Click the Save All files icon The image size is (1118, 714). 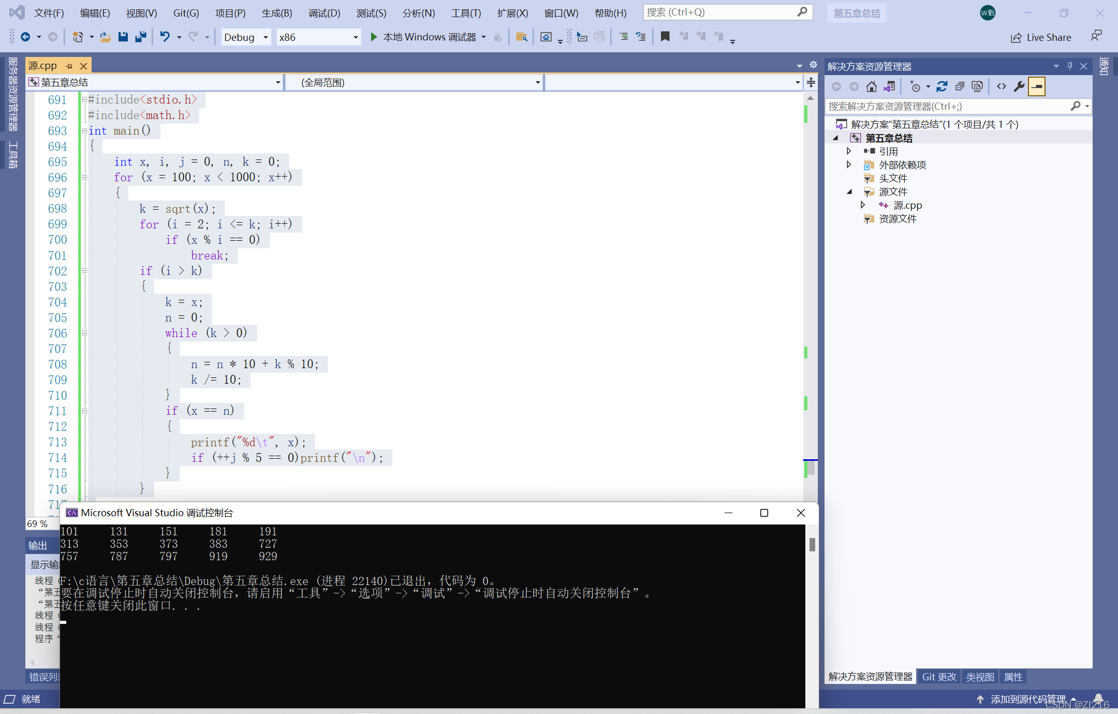tap(141, 38)
